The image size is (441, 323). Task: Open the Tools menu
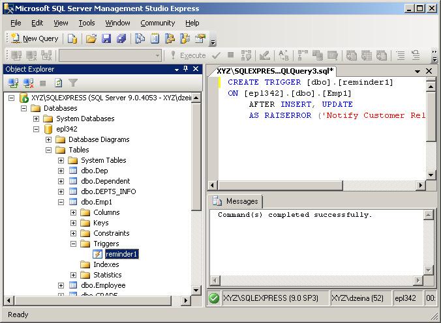click(87, 23)
